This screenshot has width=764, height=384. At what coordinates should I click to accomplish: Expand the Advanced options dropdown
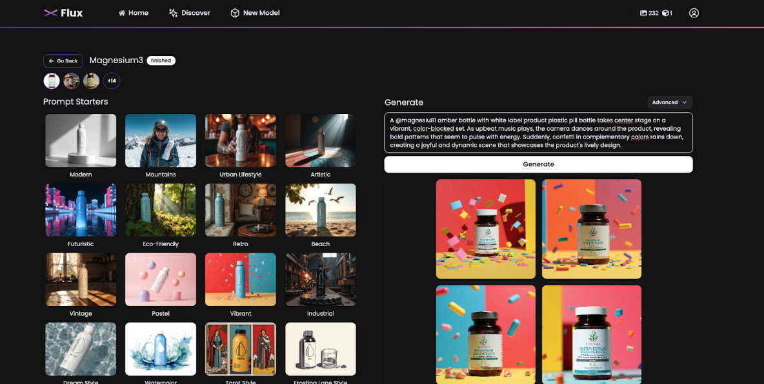pyautogui.click(x=670, y=102)
